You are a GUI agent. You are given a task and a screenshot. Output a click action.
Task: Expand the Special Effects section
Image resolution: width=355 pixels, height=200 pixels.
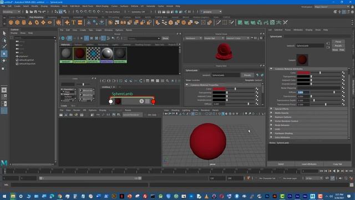(x=271, y=109)
